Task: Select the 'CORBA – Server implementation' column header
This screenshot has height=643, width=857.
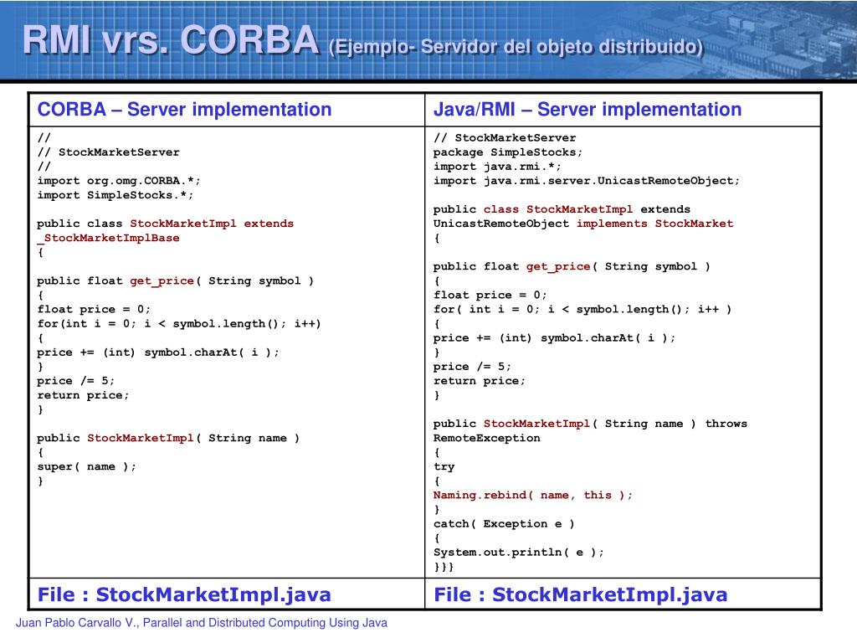Action: click(x=184, y=110)
